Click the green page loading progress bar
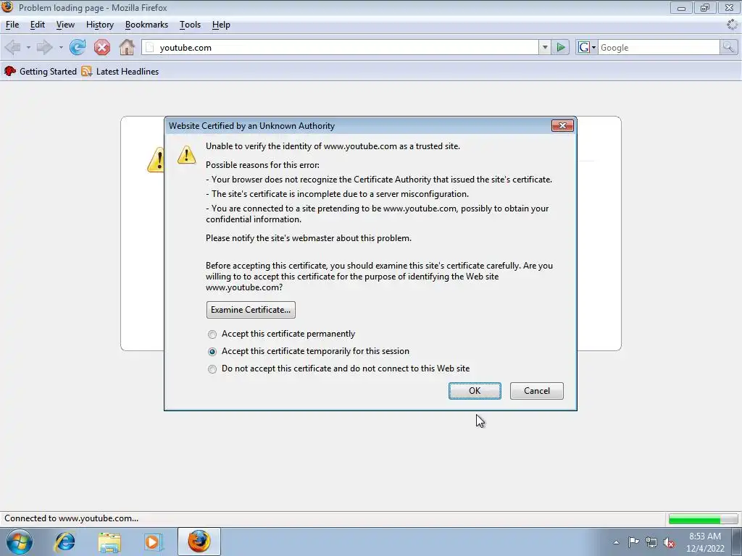Screen dimensions: 742x556 pyautogui.click(x=702, y=519)
